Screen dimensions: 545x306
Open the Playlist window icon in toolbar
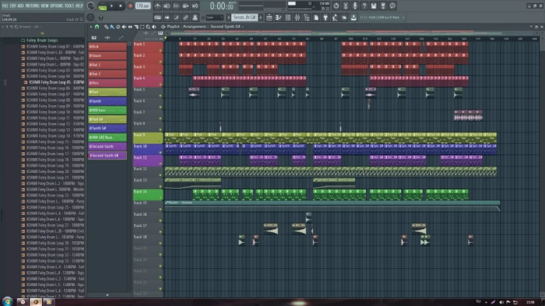[x=269, y=17]
